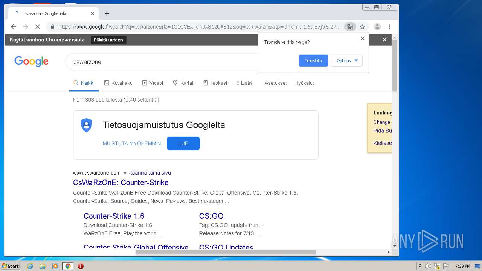
Task: Click the Translate button
Action: pyautogui.click(x=313, y=61)
